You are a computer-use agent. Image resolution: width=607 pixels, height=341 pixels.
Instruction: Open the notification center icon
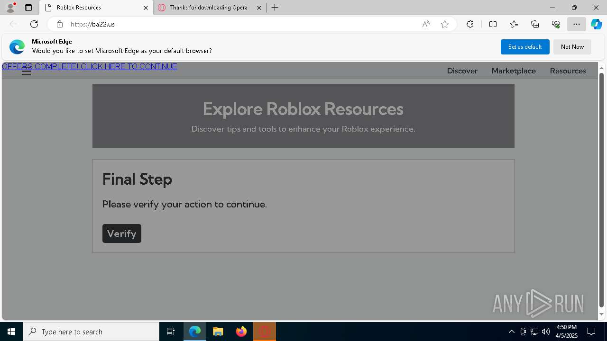coord(591,332)
